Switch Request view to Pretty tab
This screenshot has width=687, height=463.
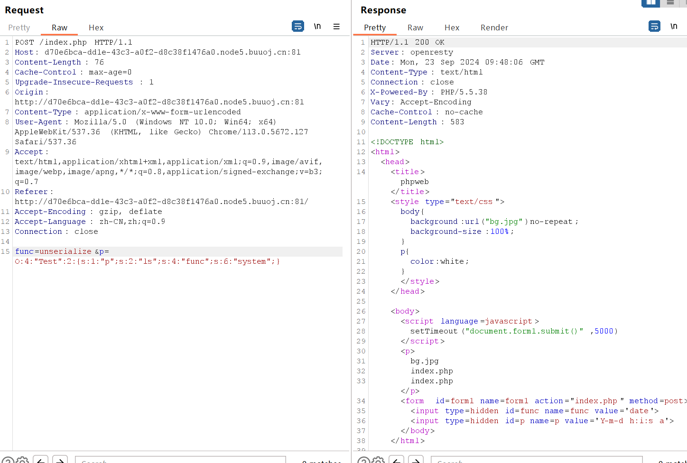pyautogui.click(x=19, y=28)
